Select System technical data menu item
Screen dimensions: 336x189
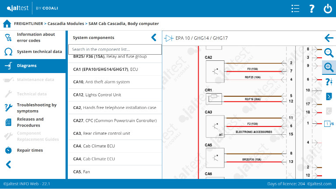tap(39, 52)
